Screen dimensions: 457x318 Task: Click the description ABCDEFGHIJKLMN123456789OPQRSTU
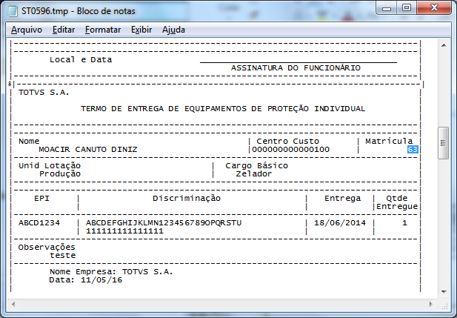coord(164,223)
